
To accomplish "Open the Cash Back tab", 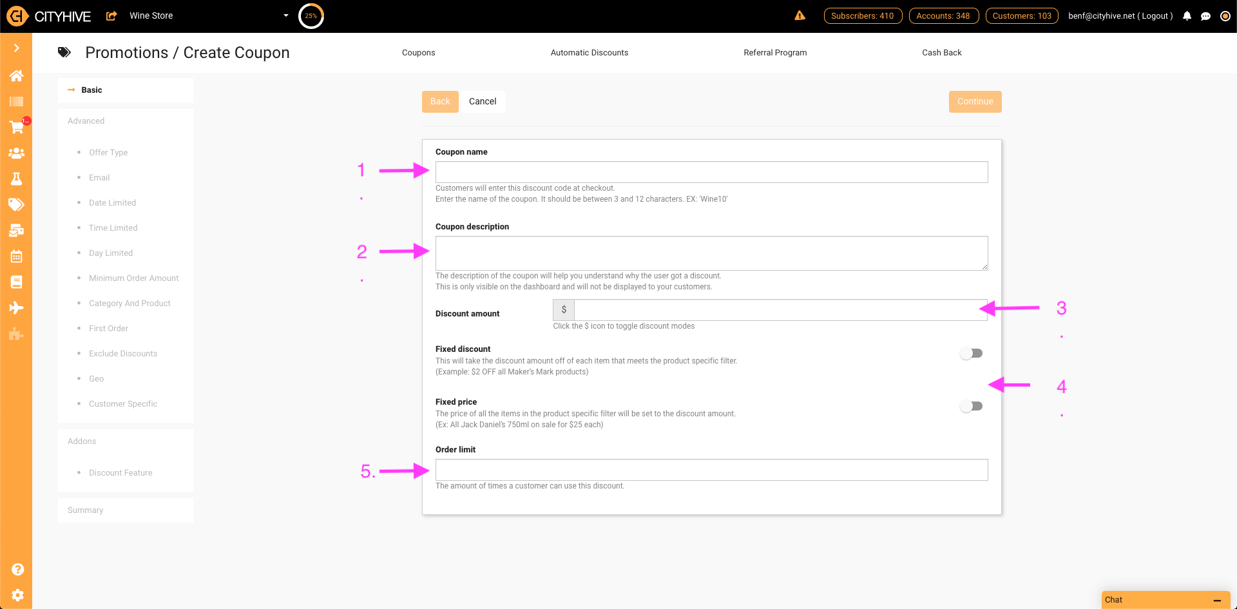I will click(x=942, y=53).
